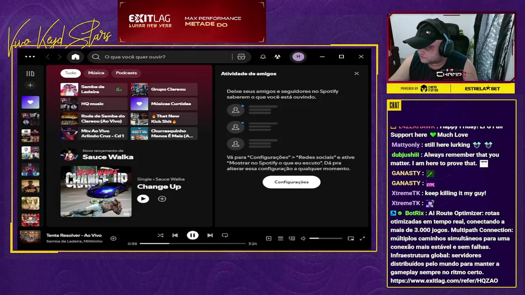This screenshot has height=295, width=525.
Task: Toggle repeat mode
Action: (225, 235)
